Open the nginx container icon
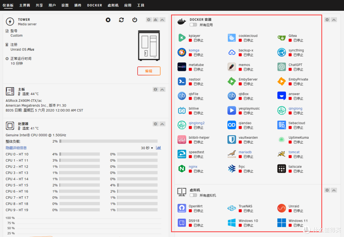 182,169
